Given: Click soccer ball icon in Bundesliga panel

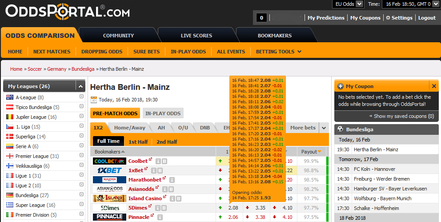Looking at the screenshot, I should [341, 129].
